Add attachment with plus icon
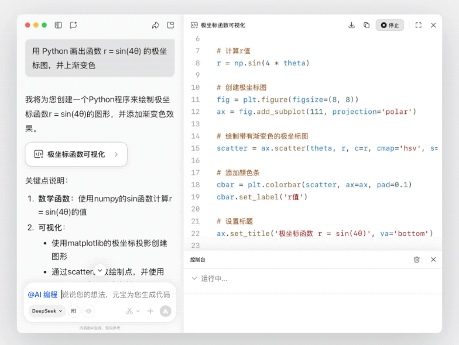Image resolution: width=459 pixels, height=345 pixels. tap(150, 311)
